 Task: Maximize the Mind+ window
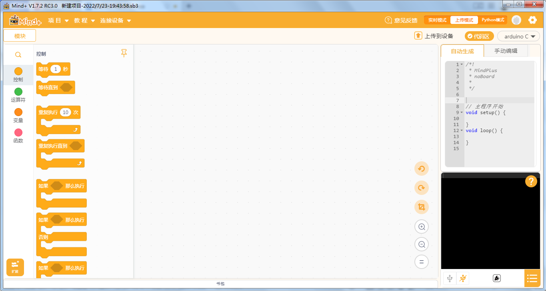click(x=519, y=4)
